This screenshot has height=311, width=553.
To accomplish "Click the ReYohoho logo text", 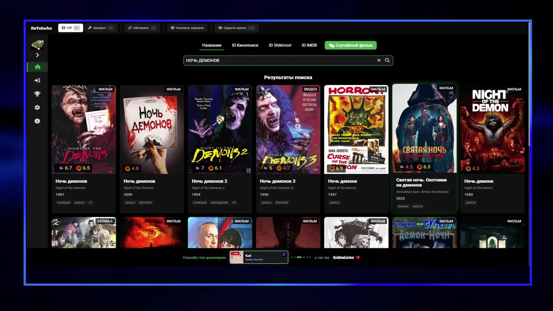I will [x=41, y=28].
